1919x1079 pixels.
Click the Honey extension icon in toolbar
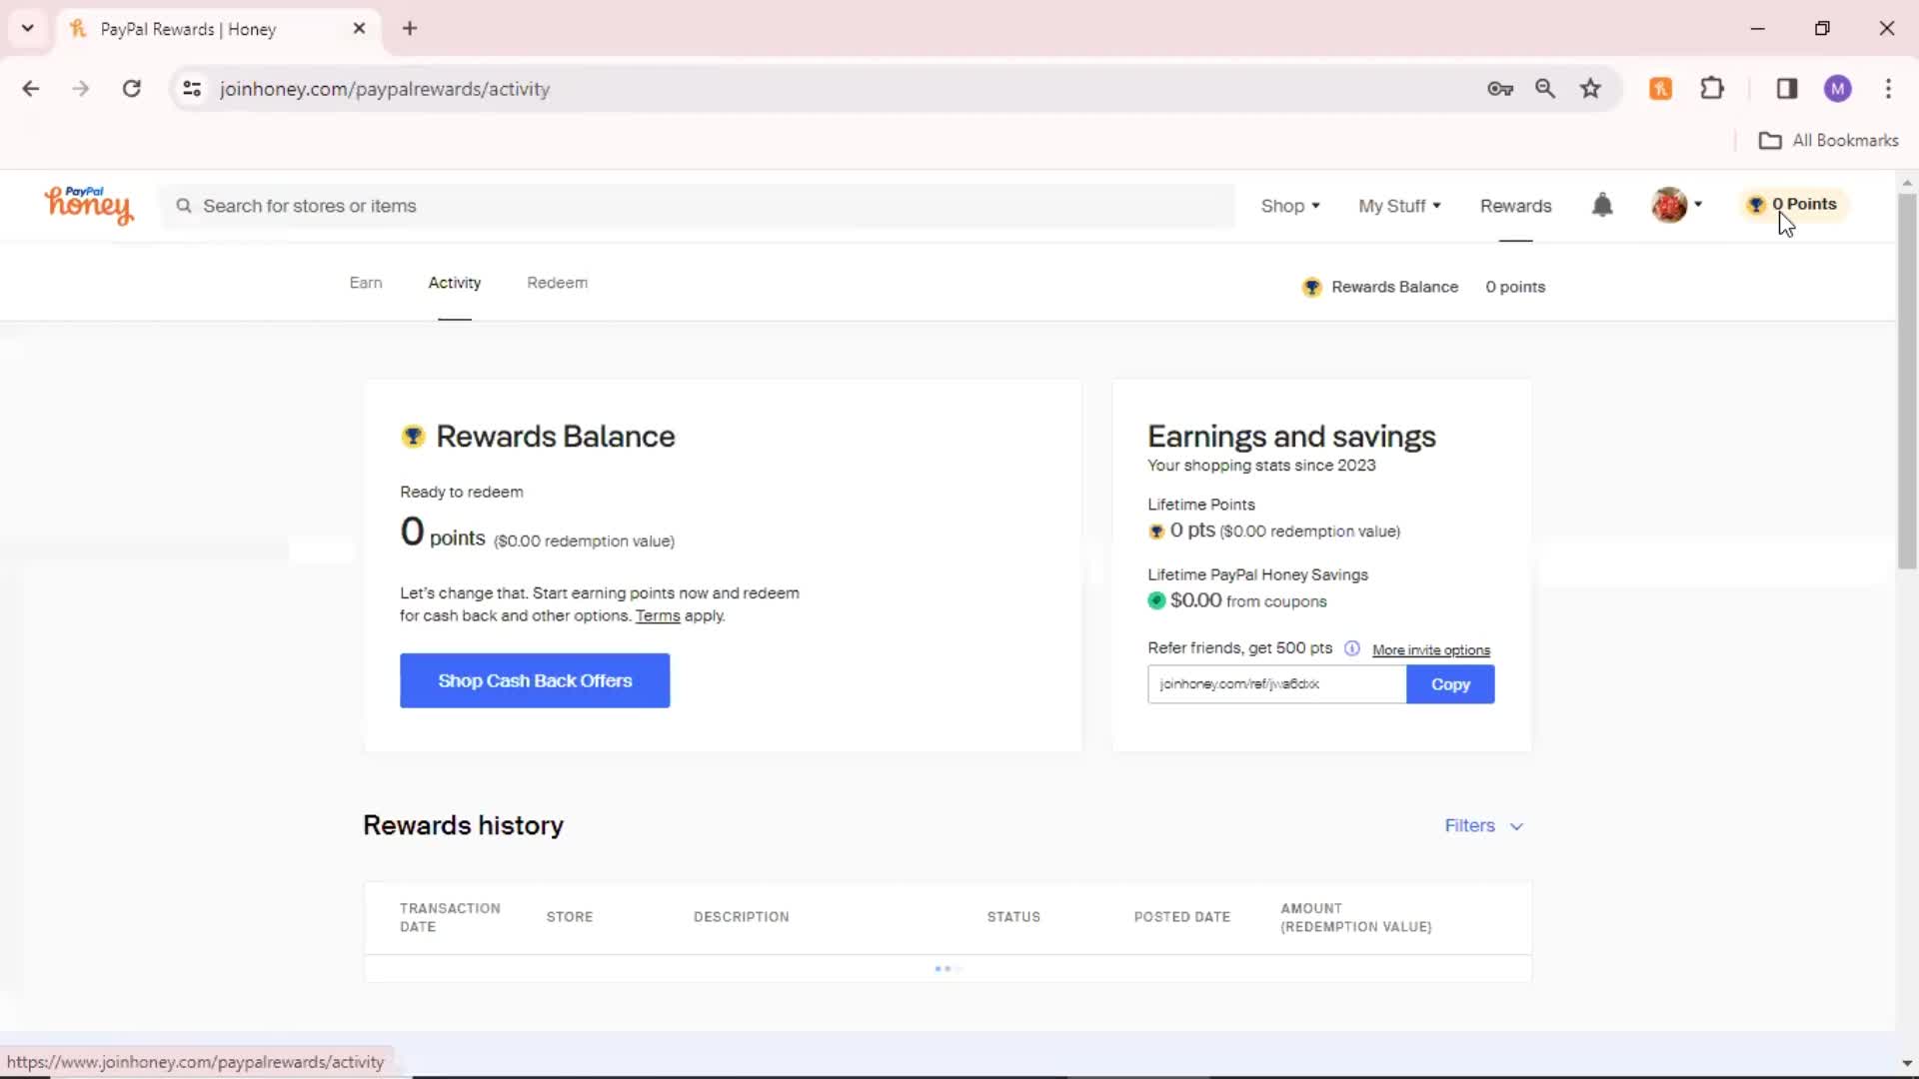point(1660,89)
